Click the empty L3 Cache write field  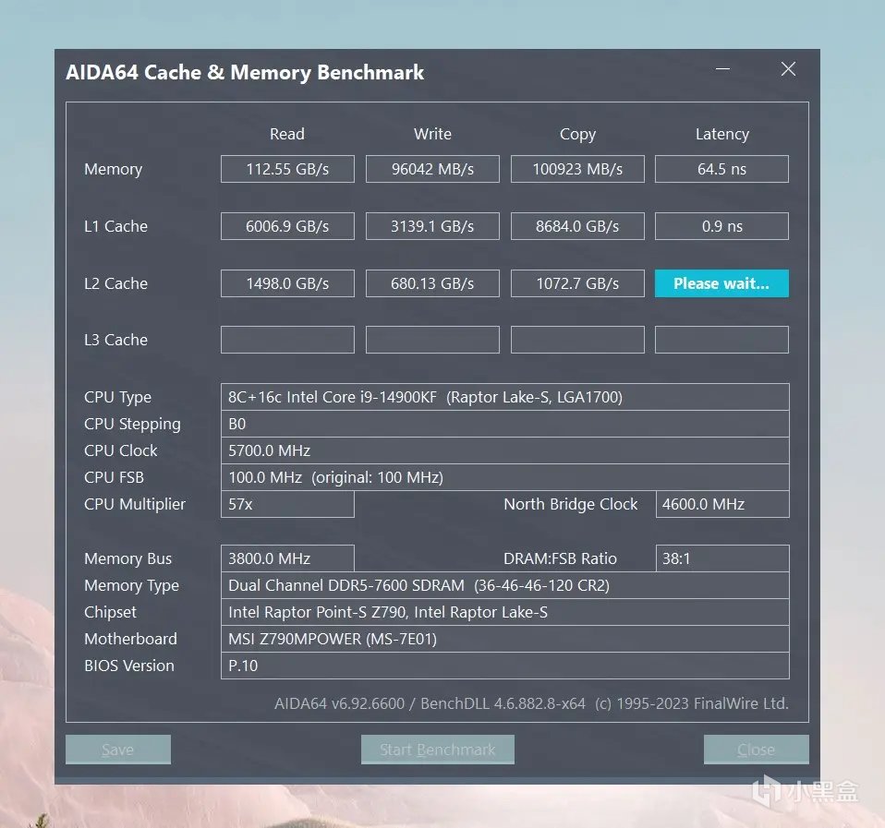[432, 340]
